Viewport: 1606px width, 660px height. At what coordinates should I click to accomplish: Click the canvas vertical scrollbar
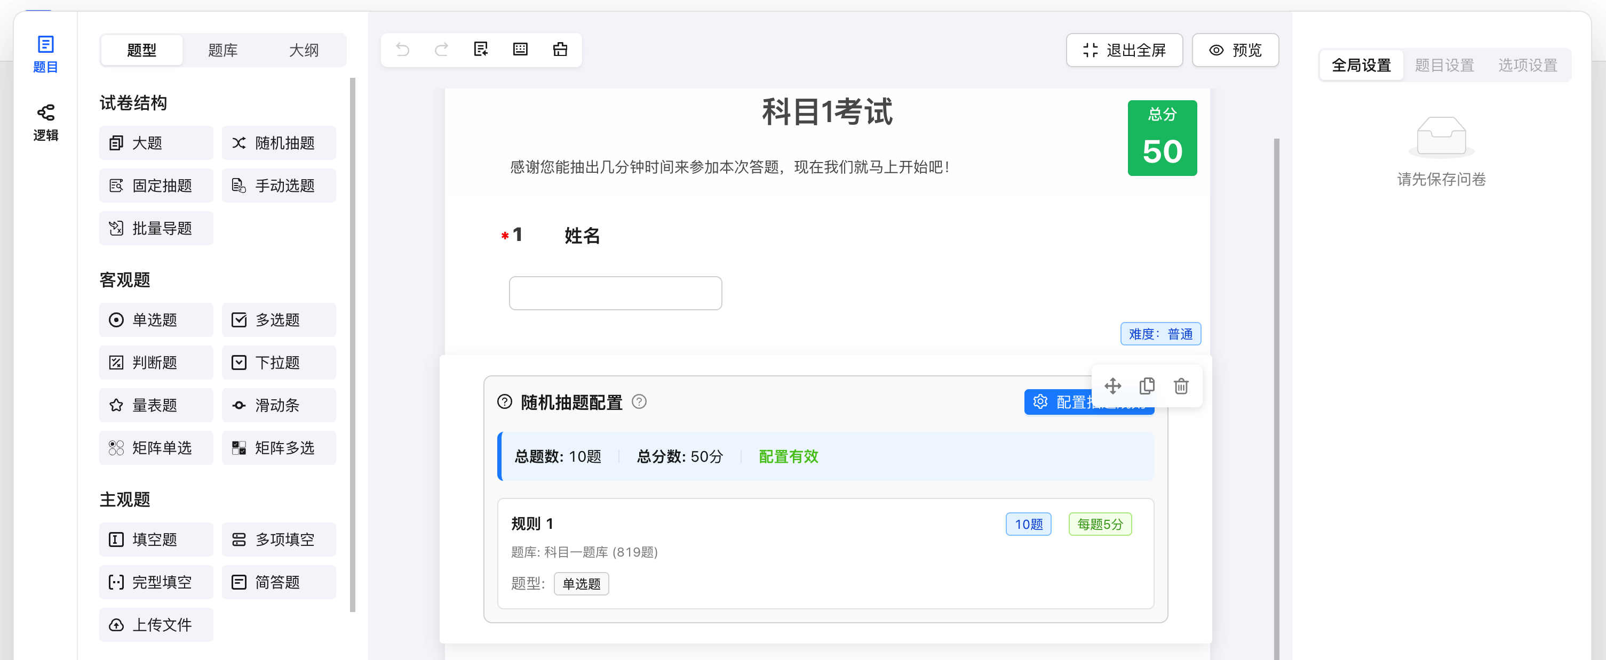pos(1276,399)
